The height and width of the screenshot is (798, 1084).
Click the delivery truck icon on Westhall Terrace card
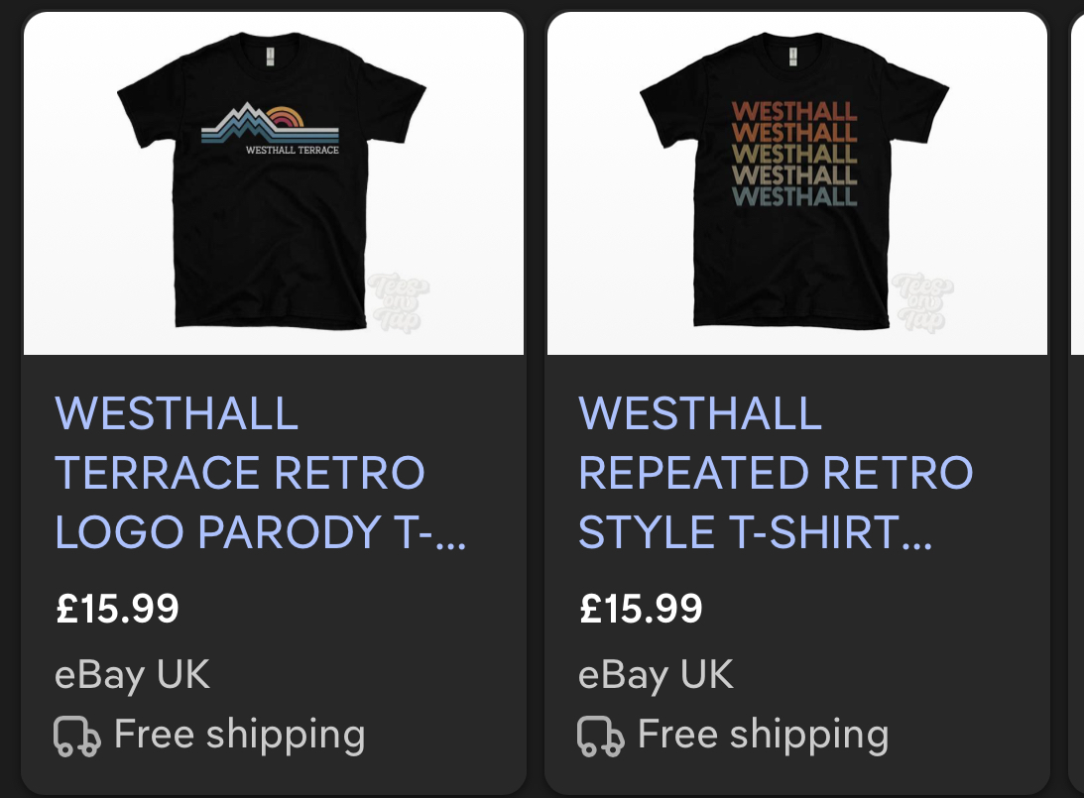click(76, 737)
